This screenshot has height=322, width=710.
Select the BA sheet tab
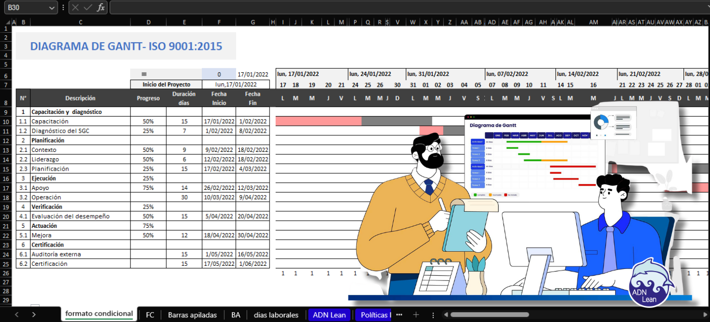(x=235, y=315)
